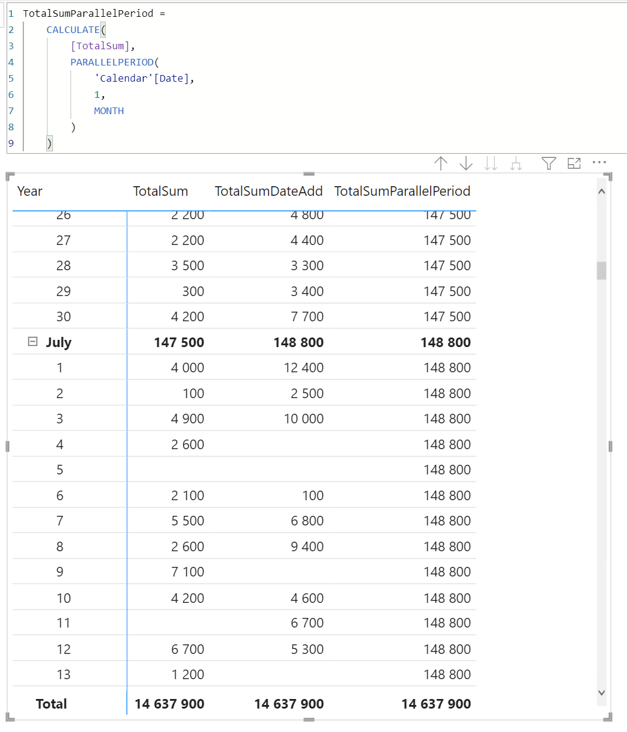The image size is (627, 732).
Task: Click the line number 9 gutter
Action: click(11, 143)
